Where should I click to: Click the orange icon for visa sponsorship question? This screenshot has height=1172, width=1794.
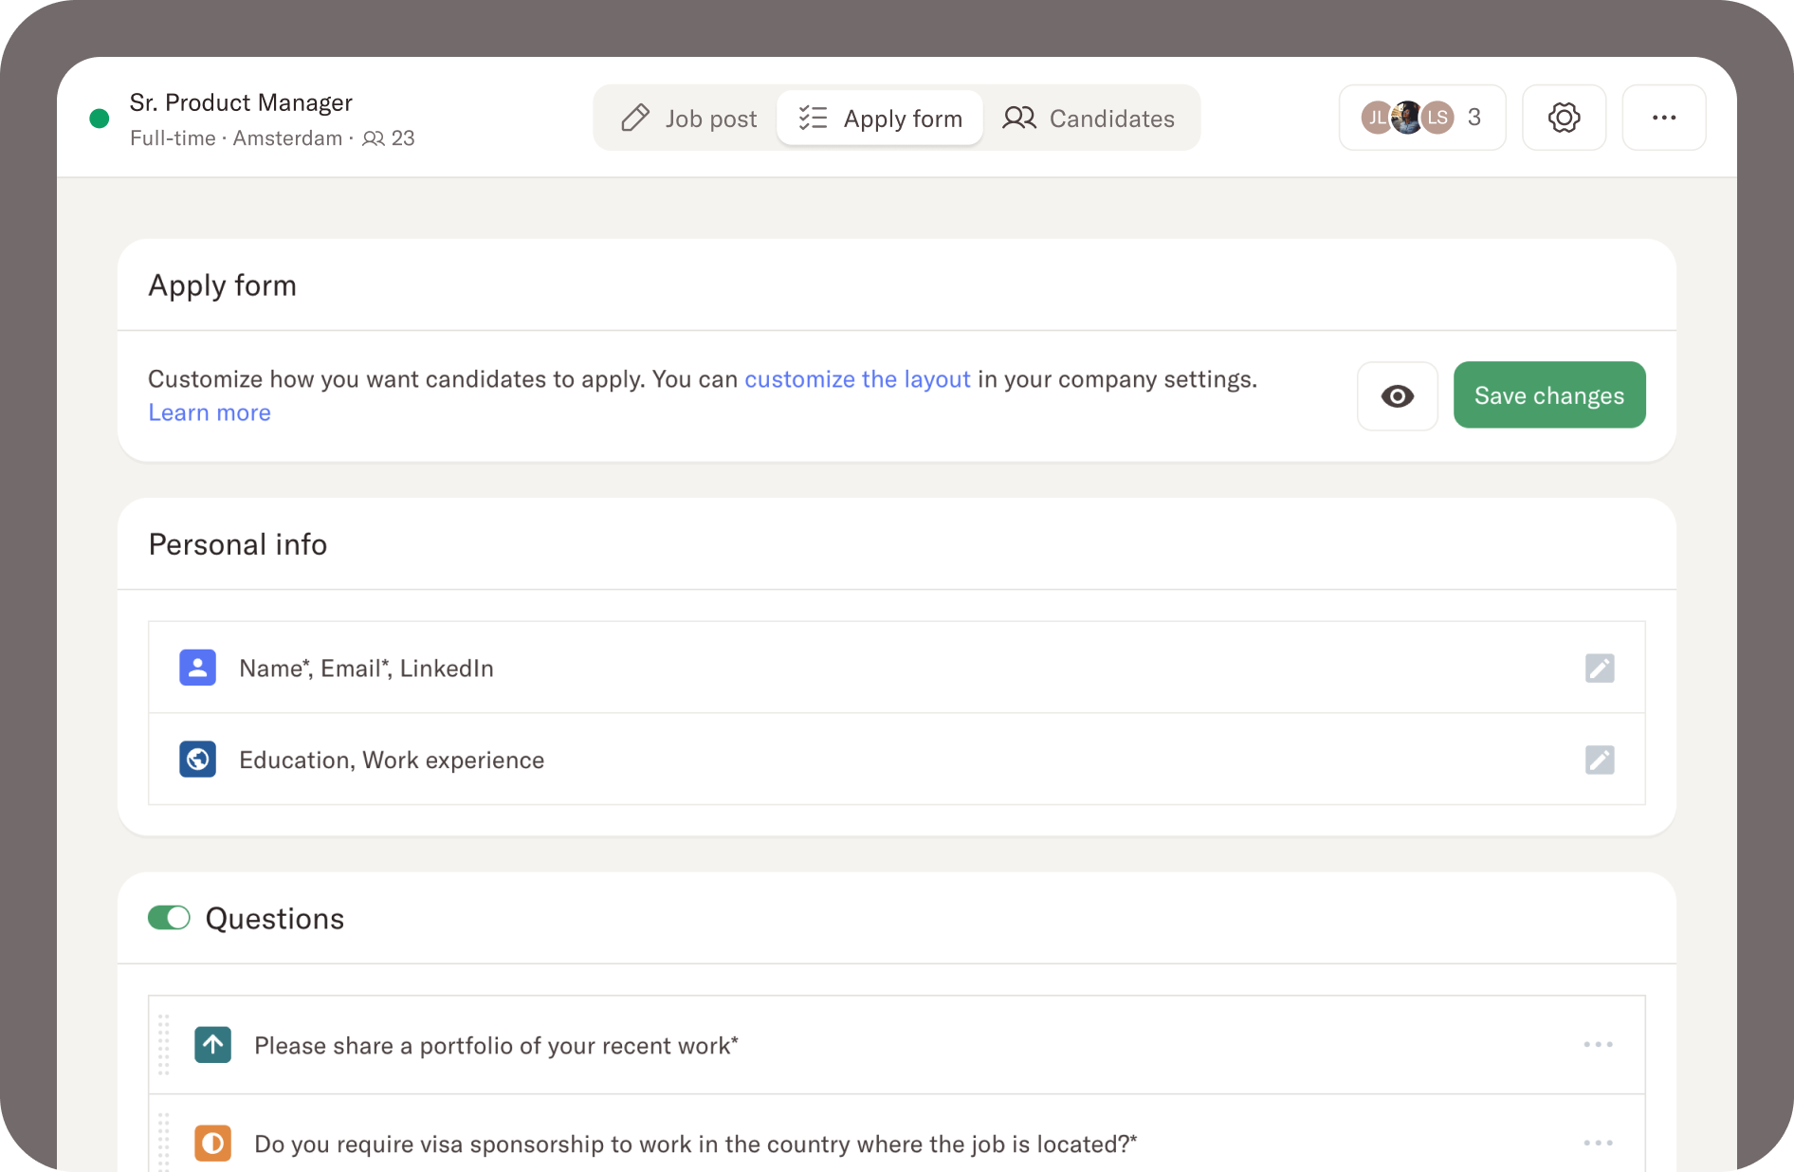coord(212,1144)
